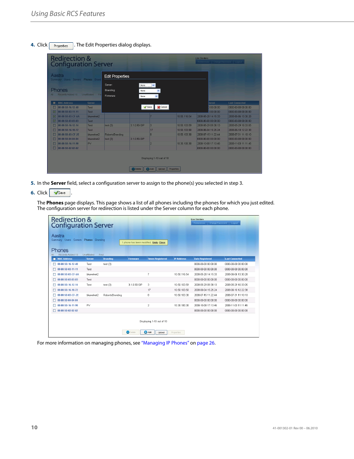This screenshot has width=354, height=459.
Task: Sort by Server header in lower screenshot
Action: coord(90,259)
